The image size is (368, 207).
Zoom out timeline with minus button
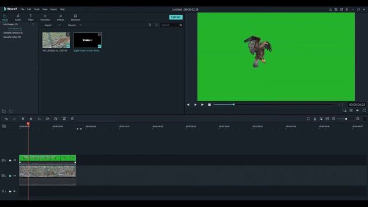tap(333, 119)
